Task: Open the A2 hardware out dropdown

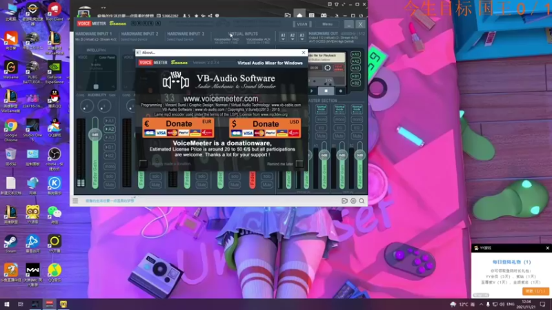Action: (x=292, y=37)
